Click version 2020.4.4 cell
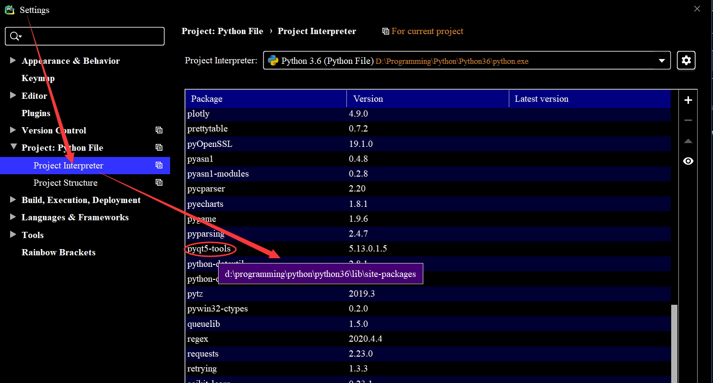 point(366,339)
